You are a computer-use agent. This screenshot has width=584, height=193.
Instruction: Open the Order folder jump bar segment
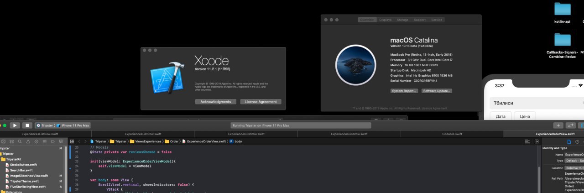point(172,141)
